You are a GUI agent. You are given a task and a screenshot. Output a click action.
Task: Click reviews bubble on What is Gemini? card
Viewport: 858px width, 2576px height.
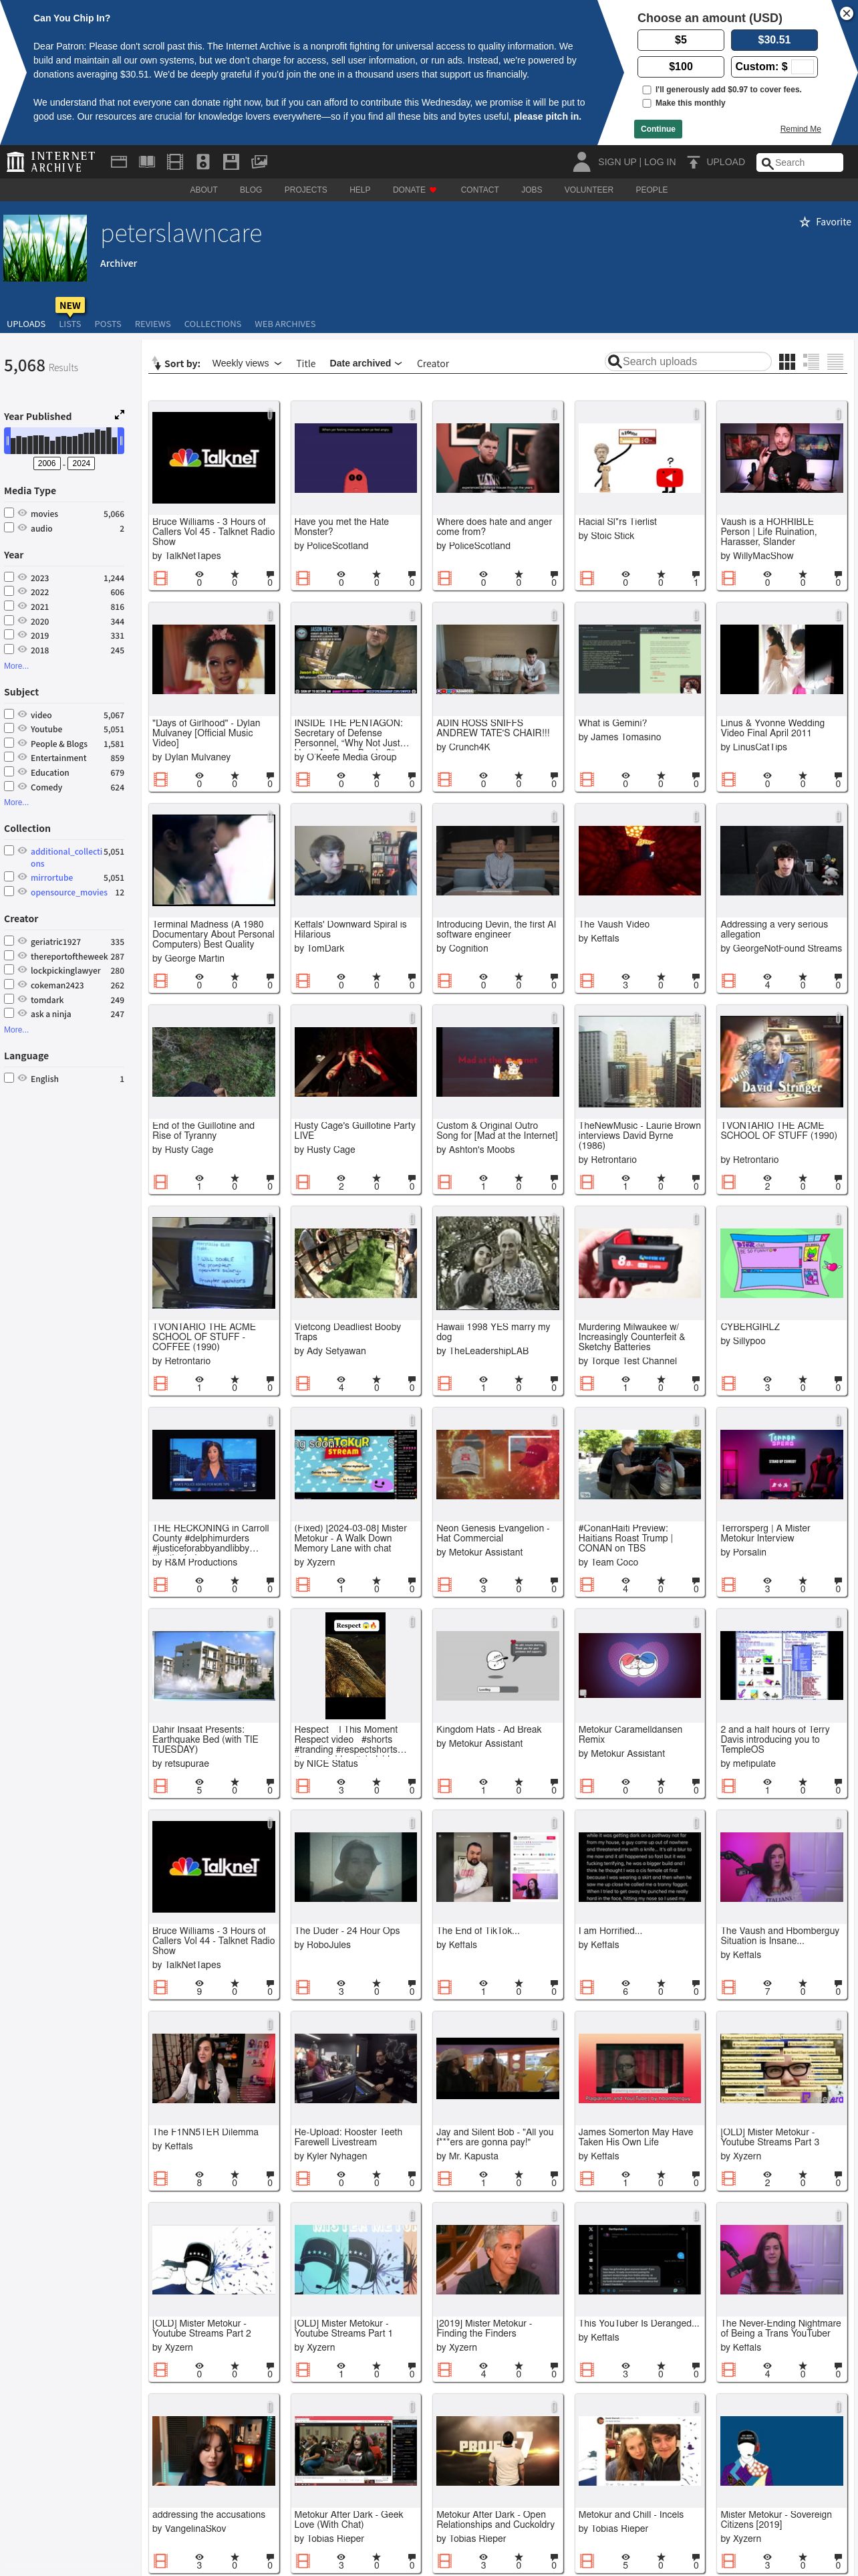point(696,776)
